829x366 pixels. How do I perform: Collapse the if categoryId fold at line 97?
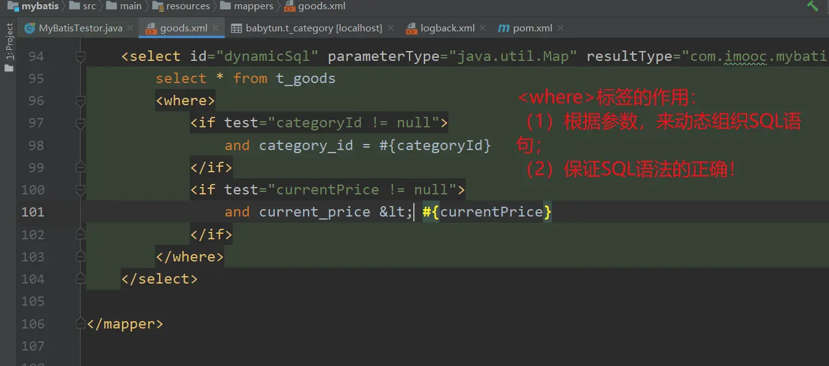click(80, 123)
